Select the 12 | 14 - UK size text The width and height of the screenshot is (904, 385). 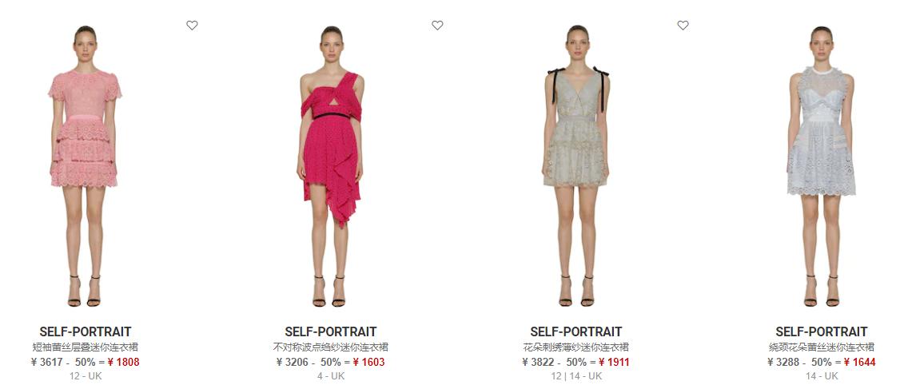tap(576, 376)
